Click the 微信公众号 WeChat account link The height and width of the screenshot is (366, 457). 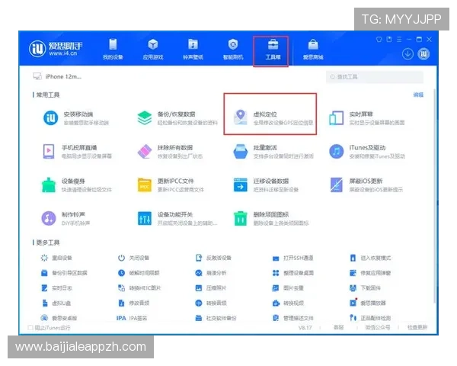coord(378,327)
